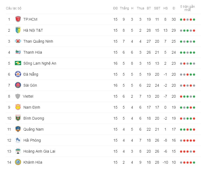Click the HS goal difference column header

[166, 8]
